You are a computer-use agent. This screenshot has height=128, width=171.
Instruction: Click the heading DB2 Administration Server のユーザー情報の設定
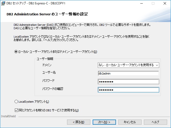47,14
